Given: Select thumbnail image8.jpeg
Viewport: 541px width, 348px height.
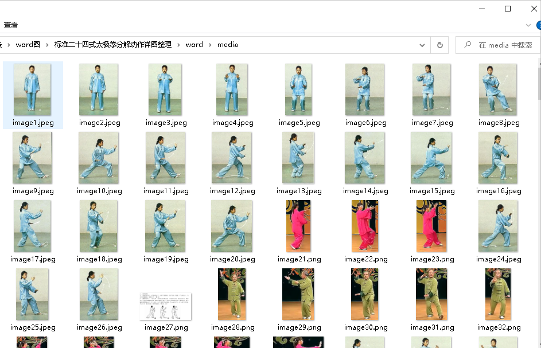Looking at the screenshot, I should pyautogui.click(x=498, y=89).
